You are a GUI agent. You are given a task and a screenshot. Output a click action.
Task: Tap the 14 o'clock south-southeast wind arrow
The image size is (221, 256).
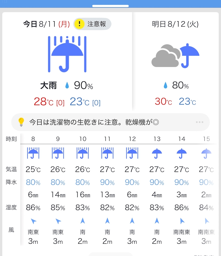pos(182,221)
